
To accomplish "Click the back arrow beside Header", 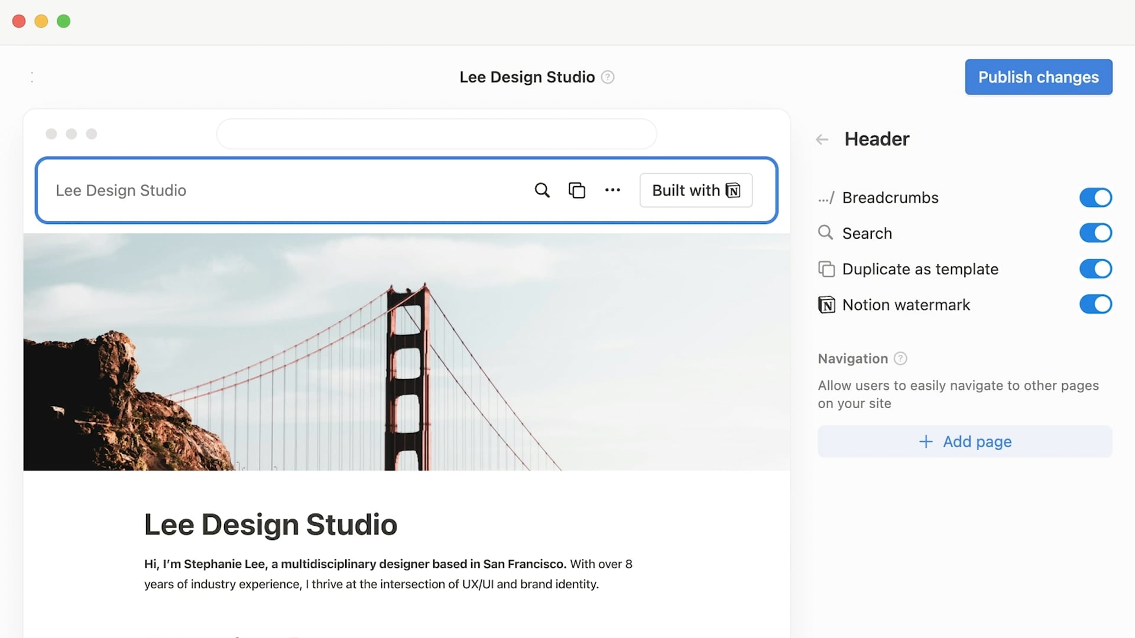I will click(822, 139).
